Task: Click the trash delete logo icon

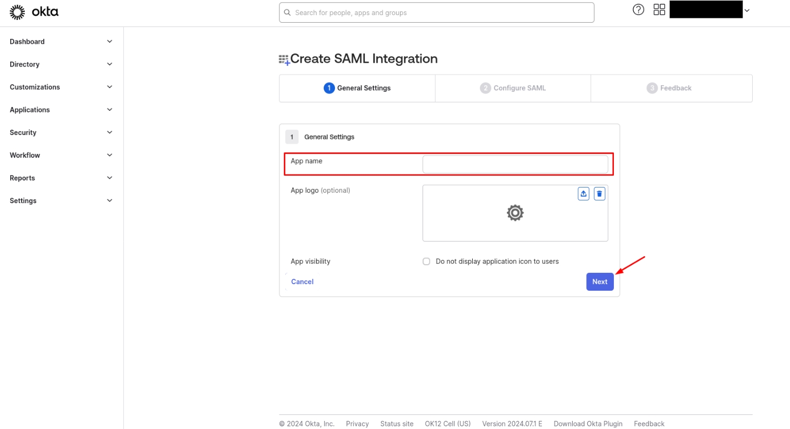Action: pos(599,194)
